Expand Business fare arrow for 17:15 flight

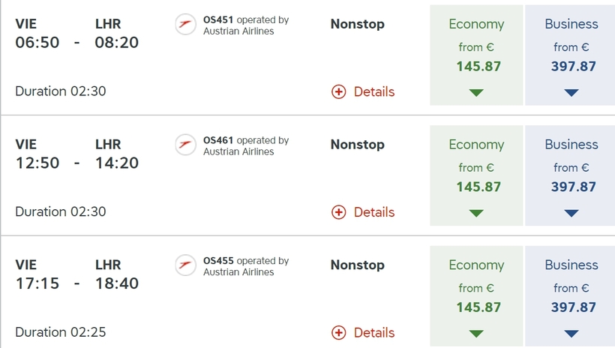tap(571, 334)
